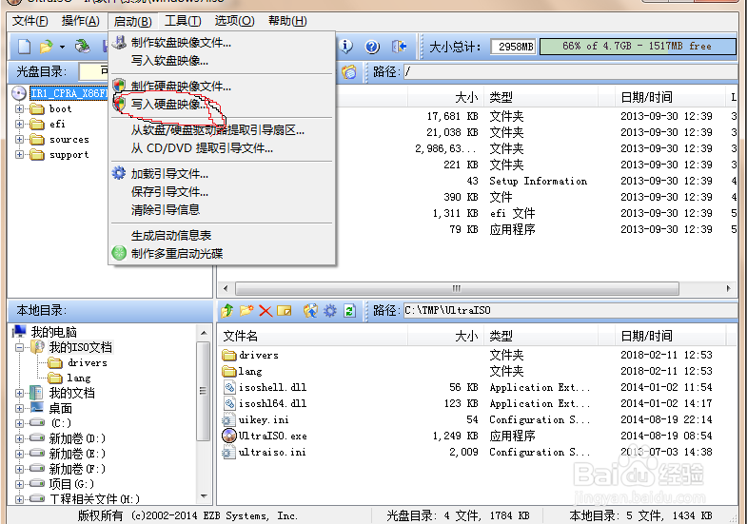Click the blue gear settings icon
The width and height of the screenshot is (747, 524).
329,311
